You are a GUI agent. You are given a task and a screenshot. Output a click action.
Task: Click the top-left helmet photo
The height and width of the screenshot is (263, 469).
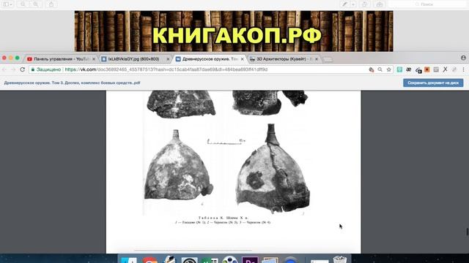click(181, 104)
